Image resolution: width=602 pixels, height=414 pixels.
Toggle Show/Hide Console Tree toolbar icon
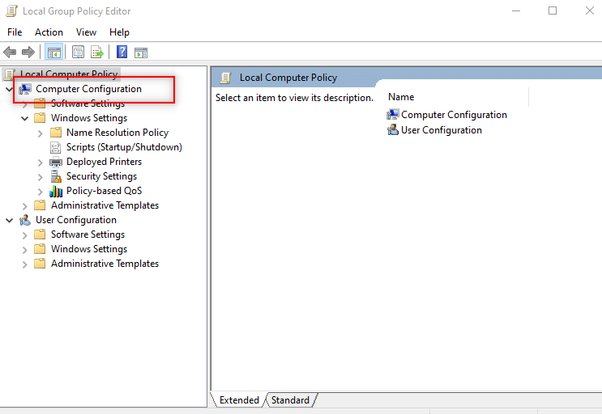(53, 53)
